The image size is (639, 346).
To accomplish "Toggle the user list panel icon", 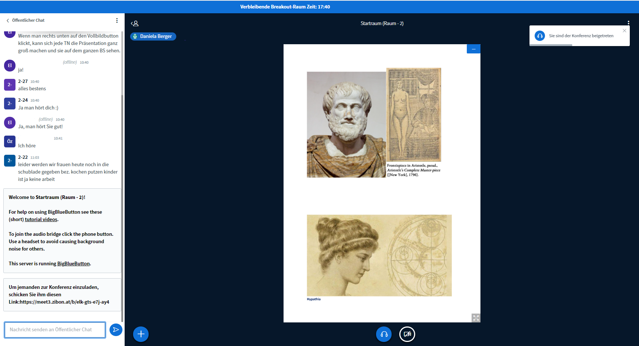I will tap(135, 24).
